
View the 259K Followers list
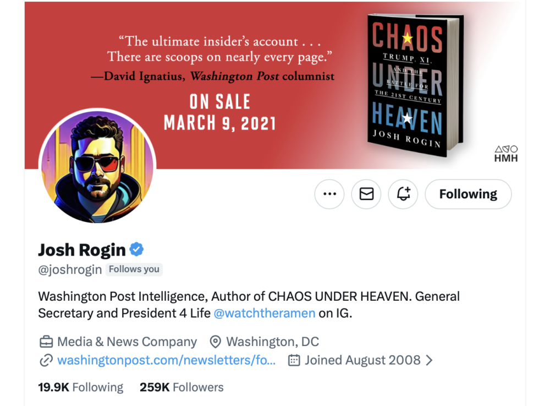[182, 387]
